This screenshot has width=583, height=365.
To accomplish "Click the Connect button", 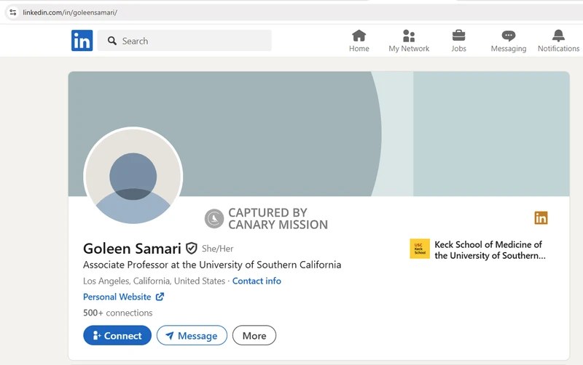I will coord(117,335).
